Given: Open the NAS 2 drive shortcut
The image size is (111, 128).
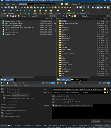Looking at the screenshot, I should pos(30,12).
